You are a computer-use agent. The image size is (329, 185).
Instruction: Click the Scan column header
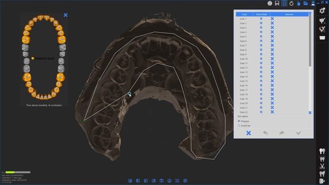245,14
